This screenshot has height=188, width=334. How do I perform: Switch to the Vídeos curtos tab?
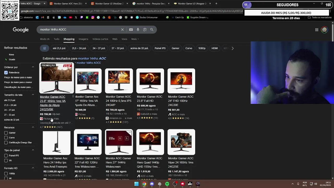(100, 39)
